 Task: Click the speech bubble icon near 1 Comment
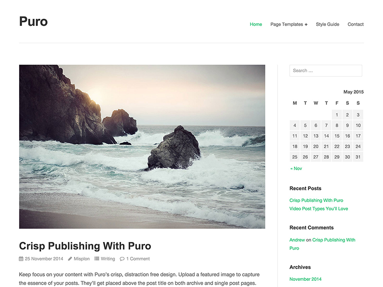[x=123, y=258]
